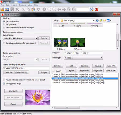This screenshot has height=115, width=121.
Task: Toggle Include subdirectories checkbox
Action: [x=4, y=80]
